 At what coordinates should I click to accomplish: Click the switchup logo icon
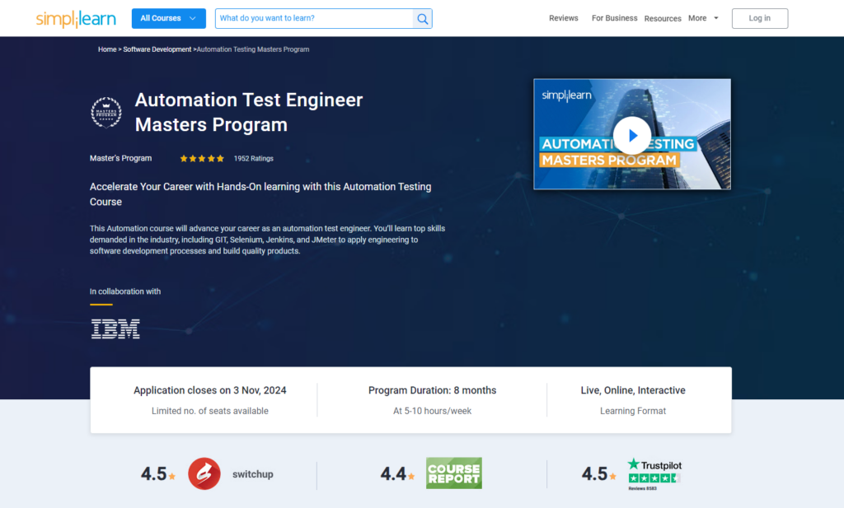tap(204, 473)
